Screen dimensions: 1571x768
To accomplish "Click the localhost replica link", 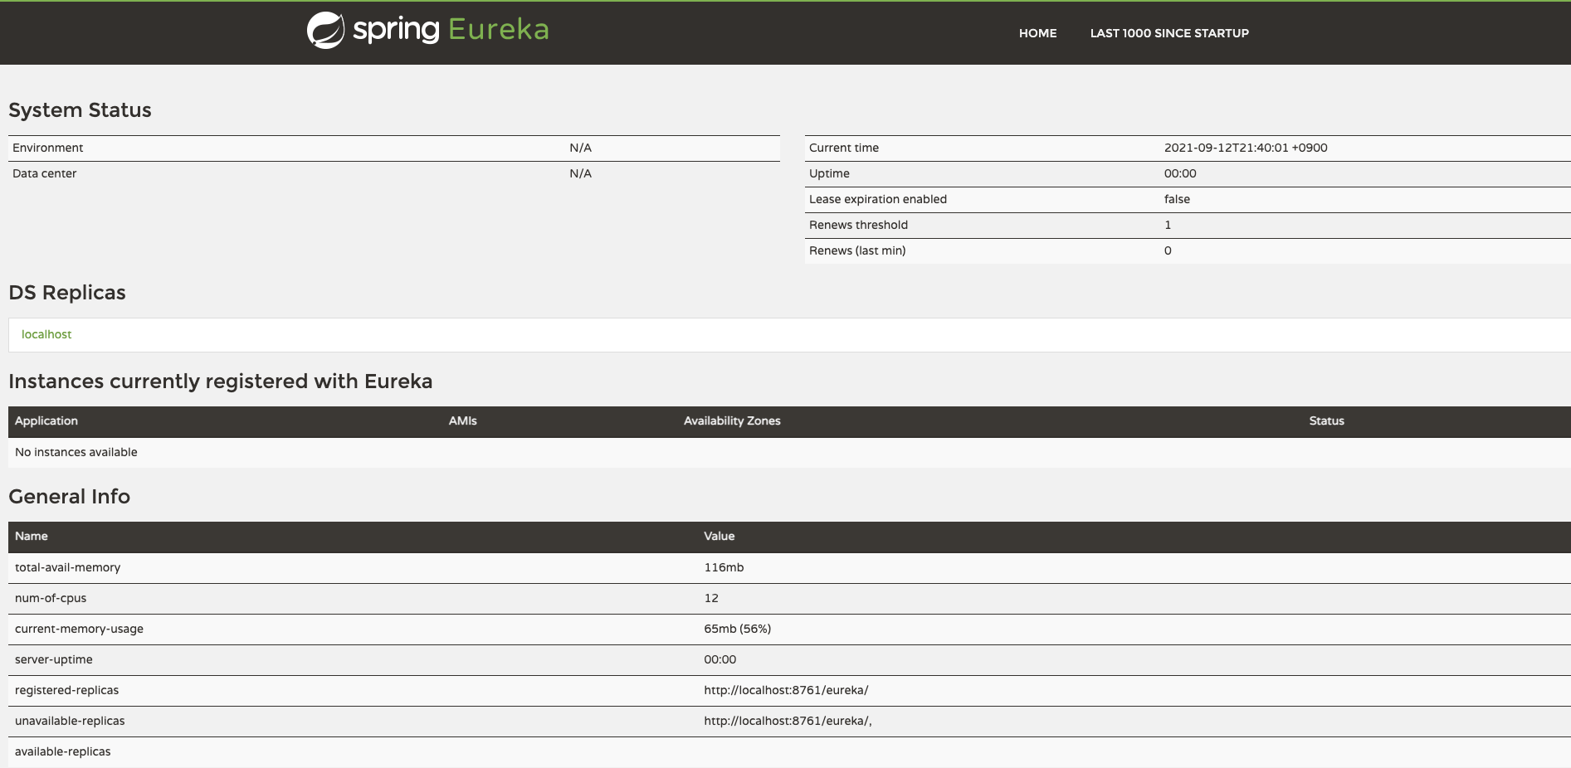I will (46, 334).
